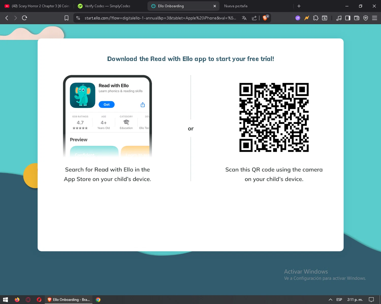Go back to the previous page
Viewport: 381px width, 304px height.
[7, 18]
